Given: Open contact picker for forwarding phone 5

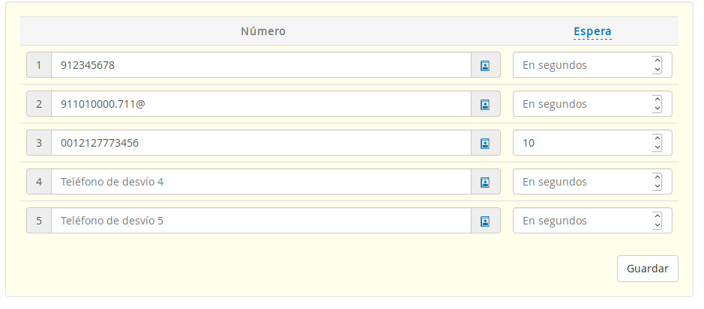Looking at the screenshot, I should 485,221.
